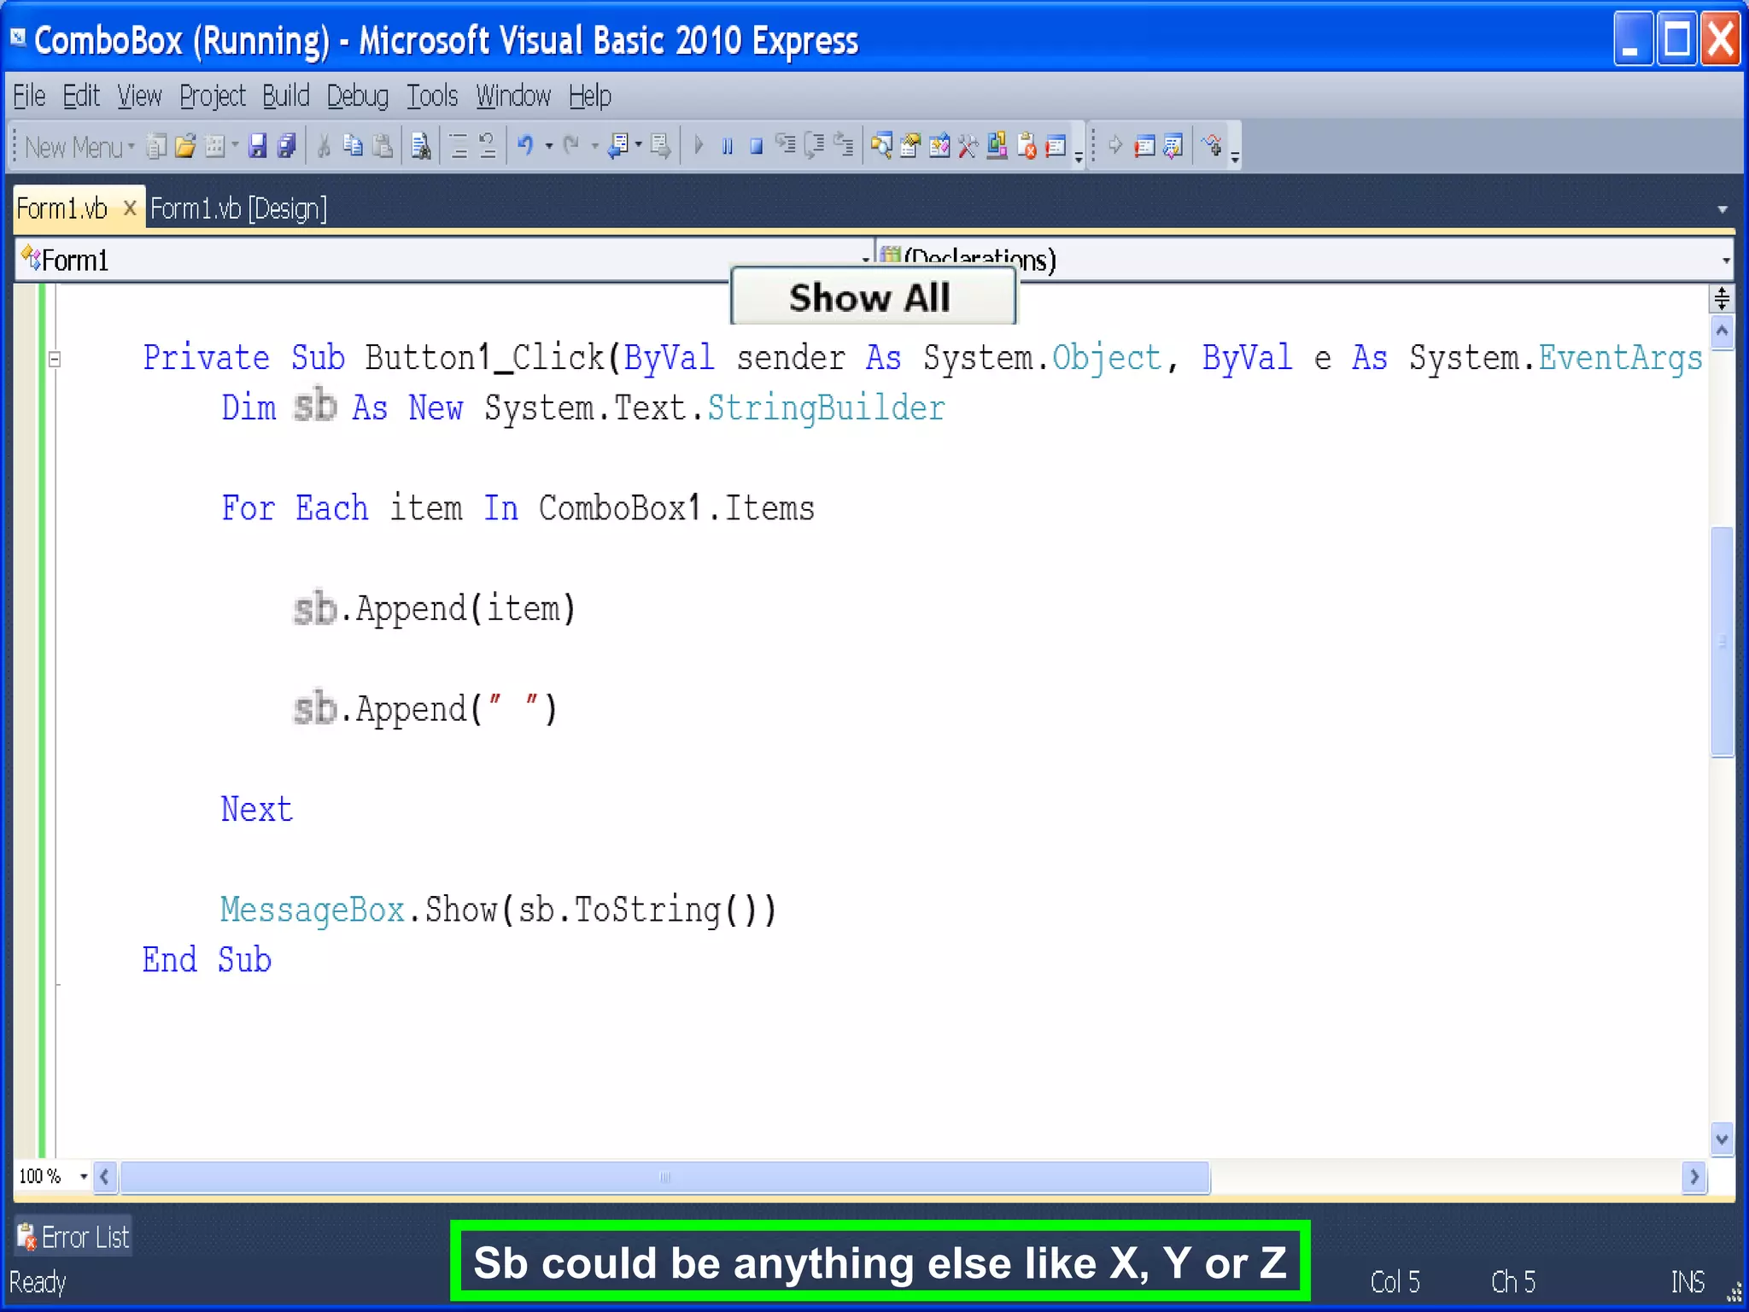Click the Undo arrow icon

click(x=525, y=146)
